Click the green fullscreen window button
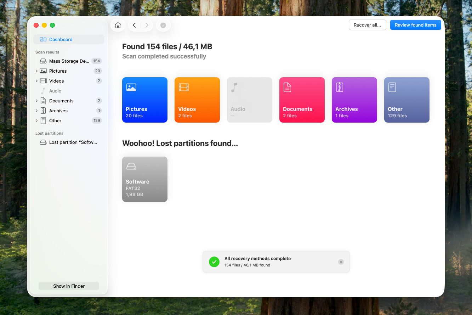The width and height of the screenshot is (472, 315). click(52, 25)
